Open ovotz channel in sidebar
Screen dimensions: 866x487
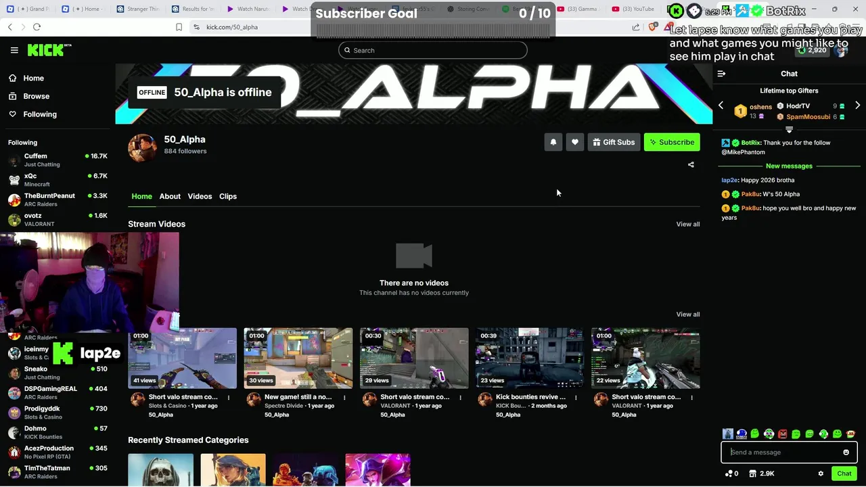(58, 219)
